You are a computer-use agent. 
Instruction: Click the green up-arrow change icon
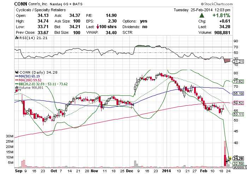(202, 15)
